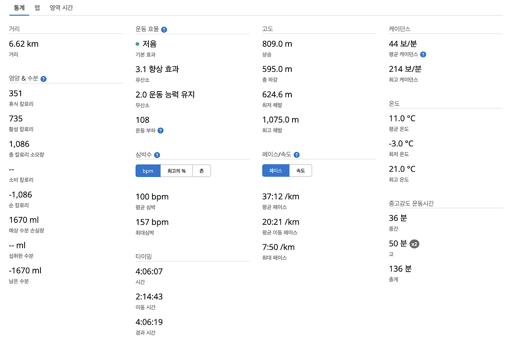This screenshot has height=345, width=508.
Task: Select the 통계 tab
Action: tap(19, 8)
